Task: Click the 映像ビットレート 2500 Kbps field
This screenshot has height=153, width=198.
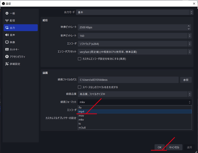Action: click(134, 27)
